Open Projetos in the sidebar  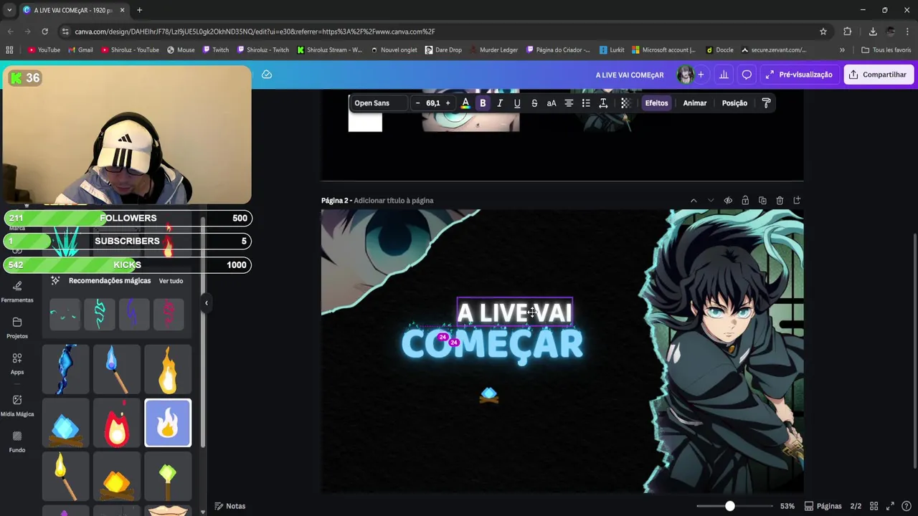click(x=17, y=328)
